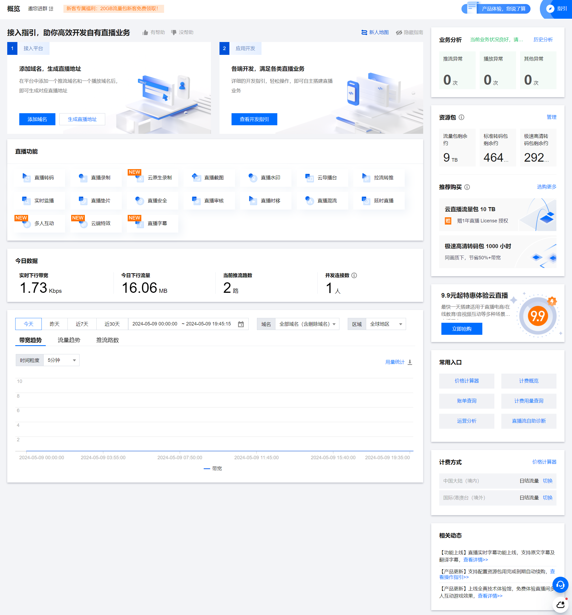Open the 区域 全球地区 dropdown
This screenshot has width=572, height=615.
coord(385,324)
